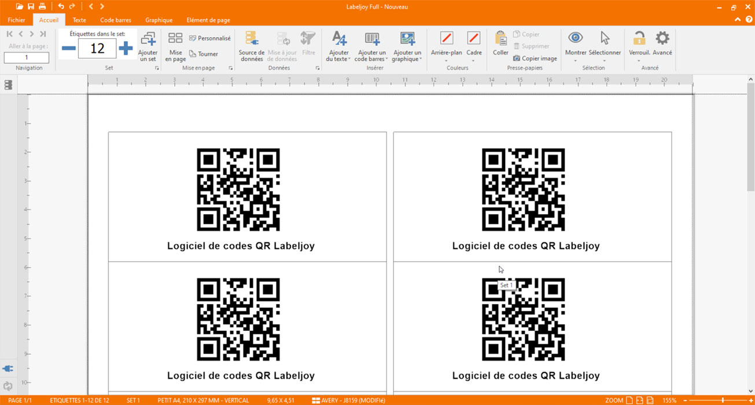Click the blue plug icon in left sidebar
Viewport: 755px width, 405px height.
click(x=8, y=369)
